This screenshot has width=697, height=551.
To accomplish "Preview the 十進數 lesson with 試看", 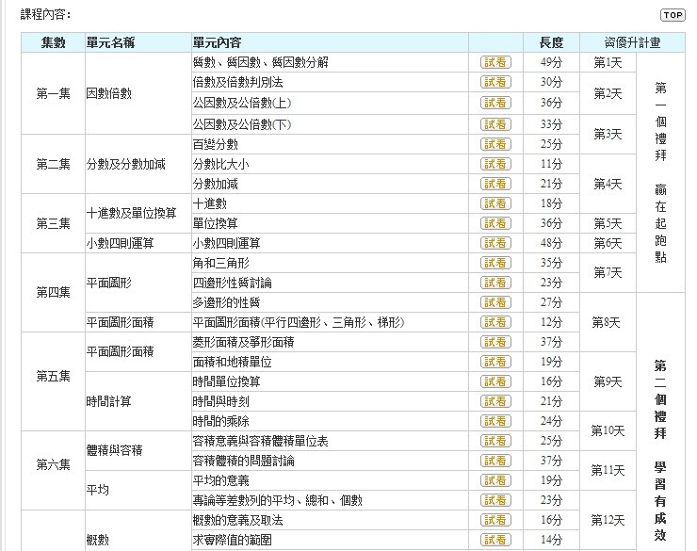I will click(x=495, y=203).
